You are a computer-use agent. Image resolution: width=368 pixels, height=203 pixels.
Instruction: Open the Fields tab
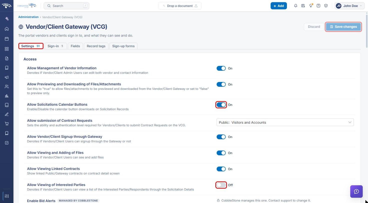click(x=75, y=46)
